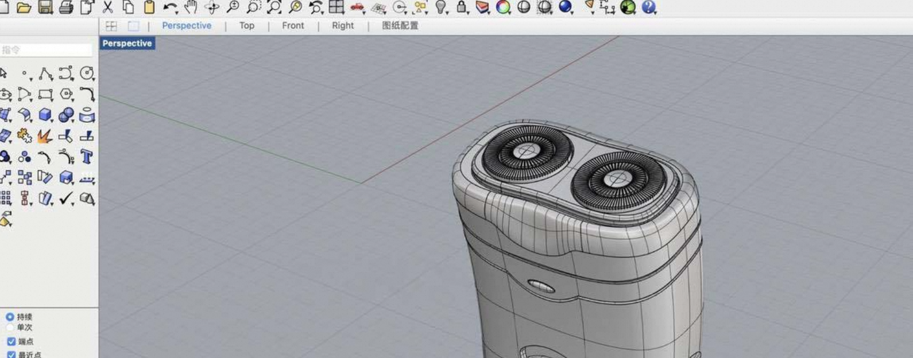Expand the Undo arrow dropdown

coord(176,11)
